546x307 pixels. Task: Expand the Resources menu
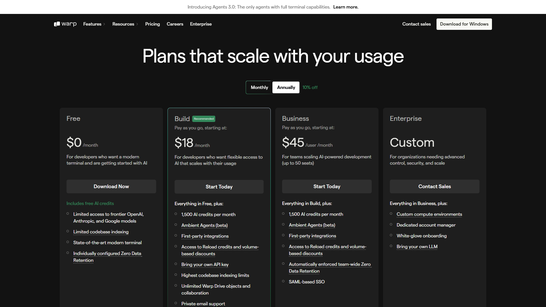click(125, 24)
